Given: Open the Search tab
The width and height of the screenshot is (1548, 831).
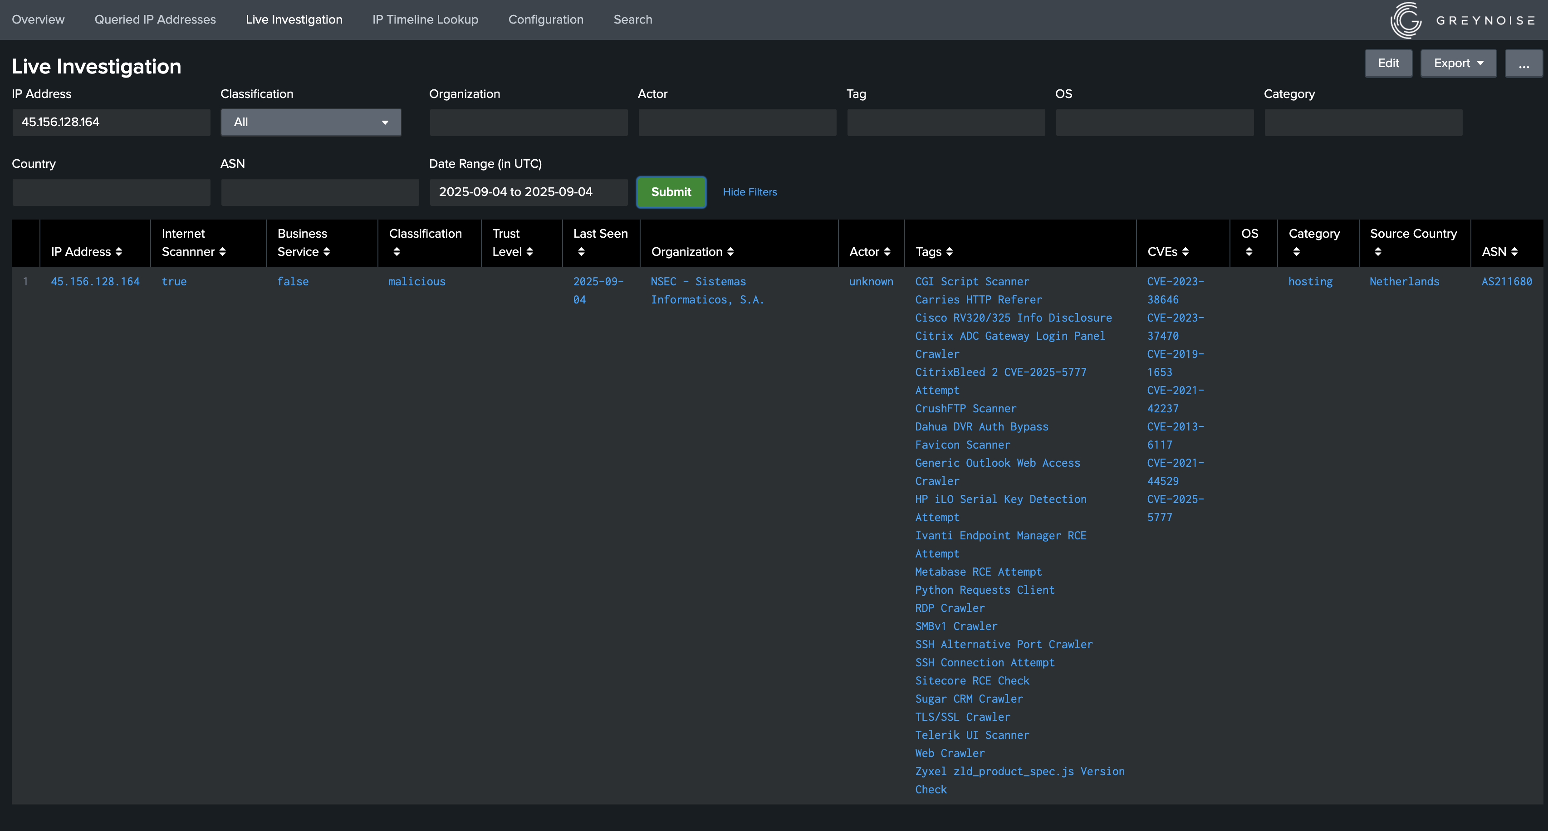Looking at the screenshot, I should click(x=633, y=19).
